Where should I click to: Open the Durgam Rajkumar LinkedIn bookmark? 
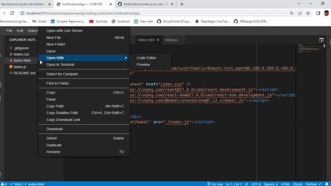68,21
